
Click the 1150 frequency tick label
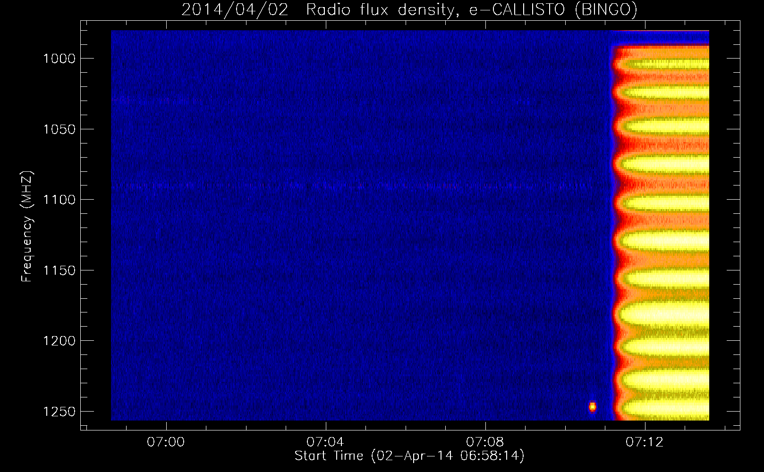pyautogui.click(x=59, y=270)
